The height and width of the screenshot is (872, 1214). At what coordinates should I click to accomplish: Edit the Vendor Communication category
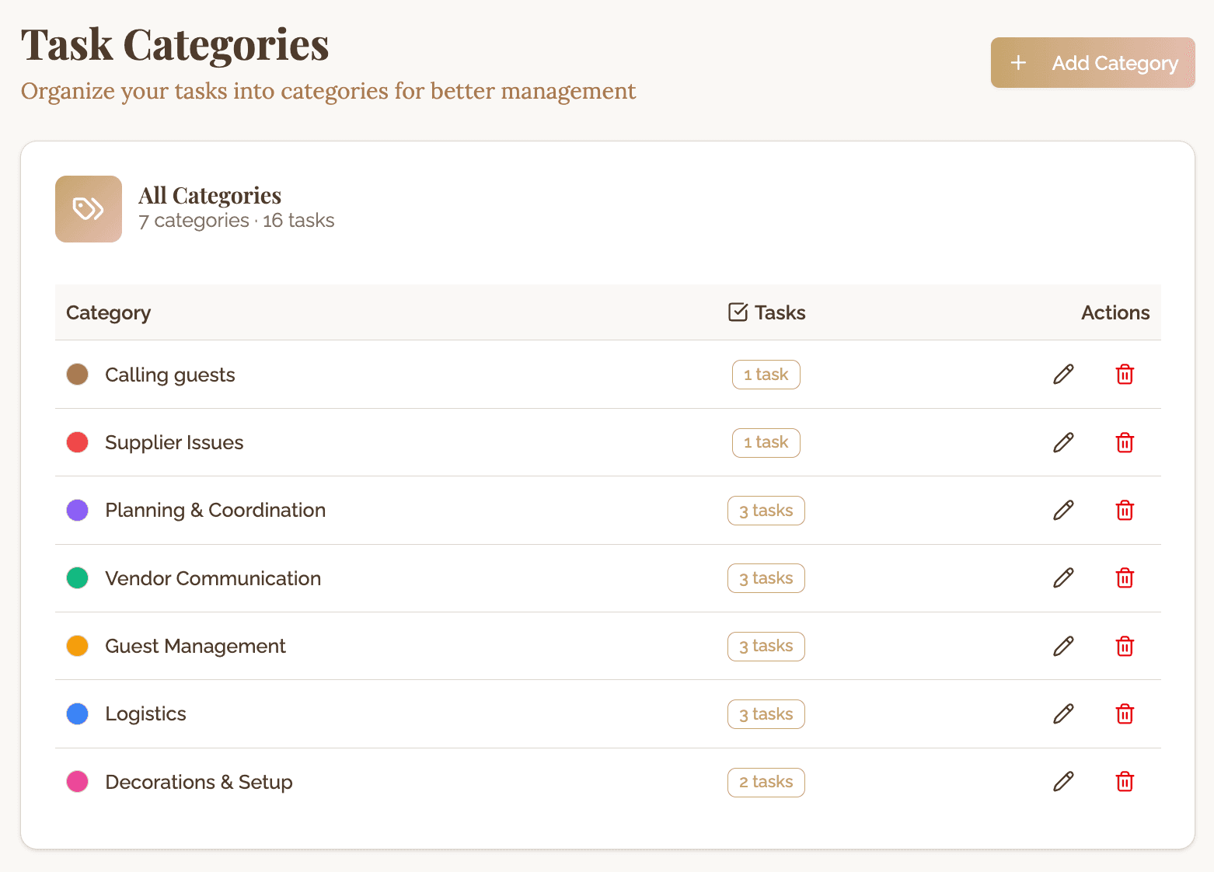[x=1063, y=578]
